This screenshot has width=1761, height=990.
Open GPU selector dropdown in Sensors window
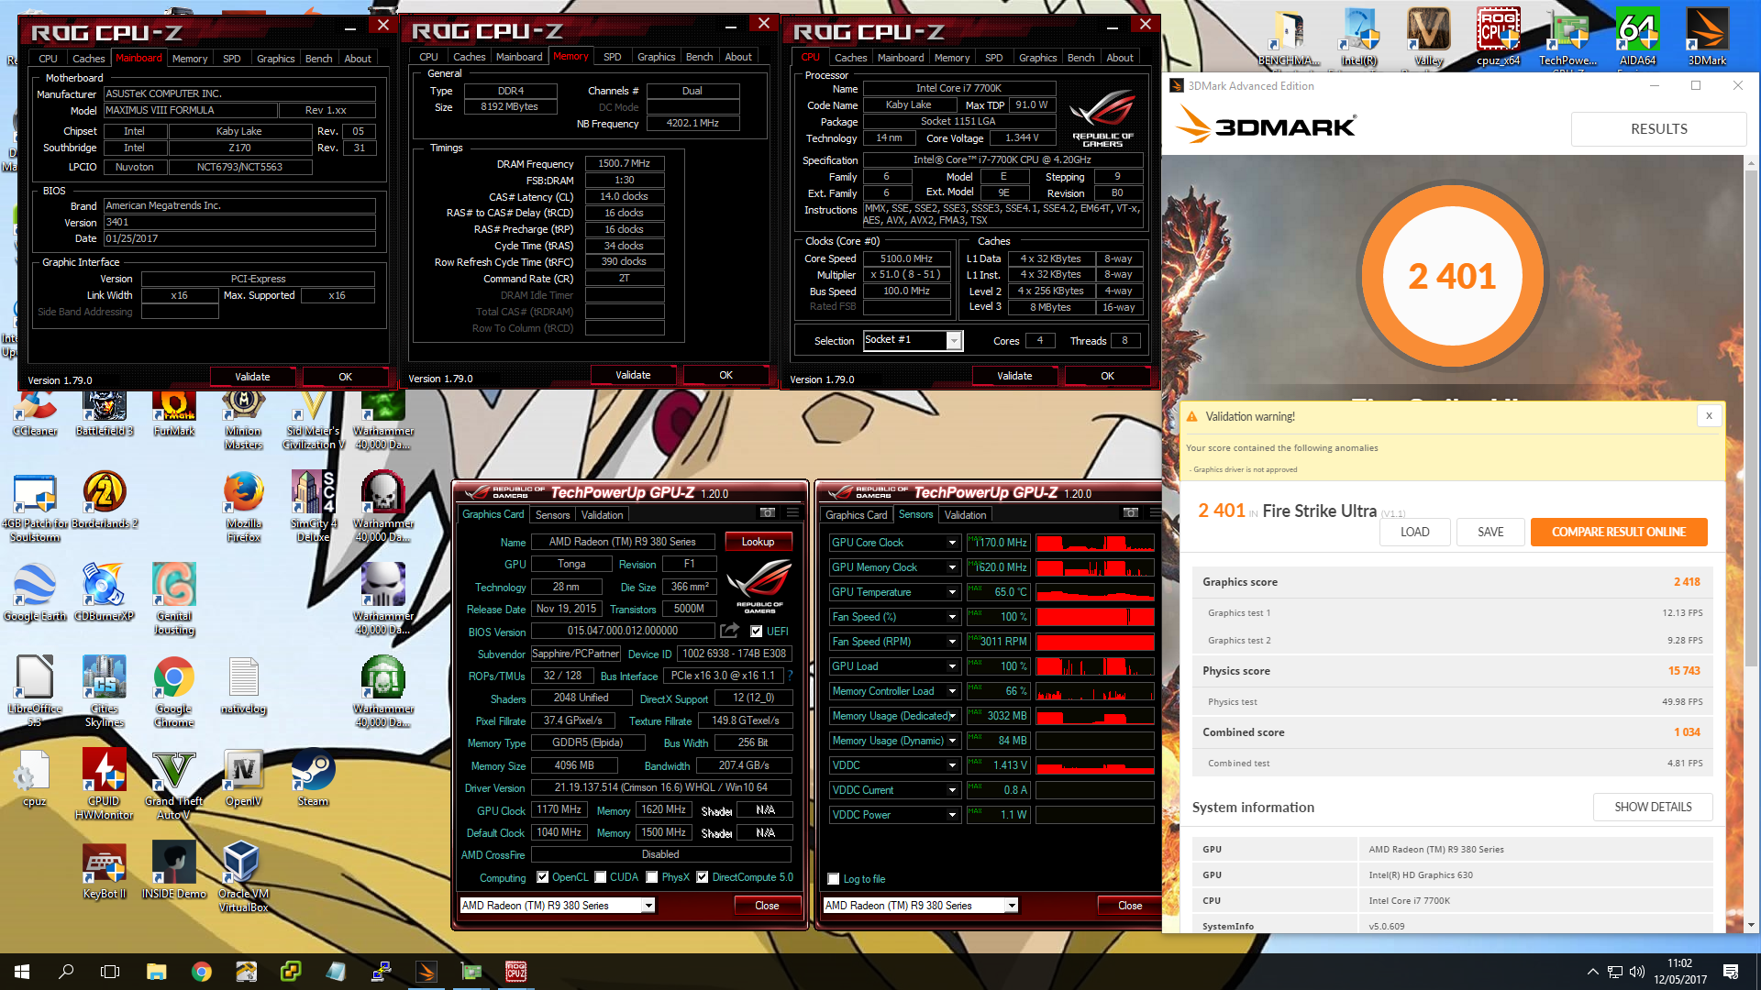tap(1012, 906)
